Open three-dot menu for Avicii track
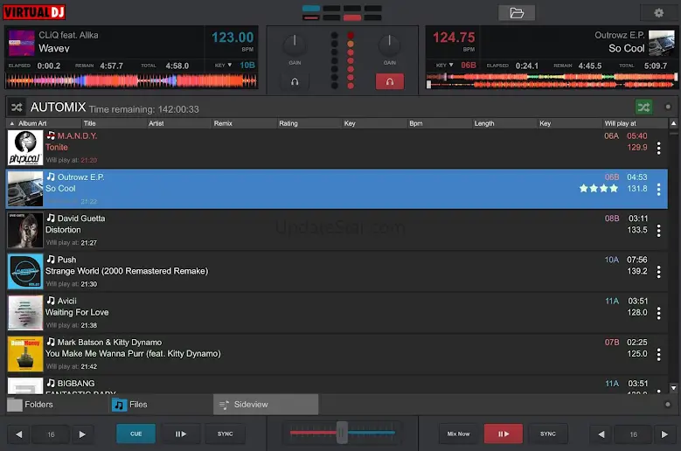Image resolution: width=681 pixels, height=451 pixels. pyautogui.click(x=658, y=313)
